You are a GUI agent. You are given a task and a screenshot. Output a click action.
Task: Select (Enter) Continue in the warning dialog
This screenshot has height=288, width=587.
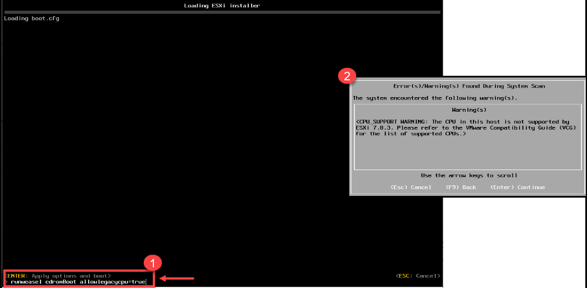coord(517,187)
